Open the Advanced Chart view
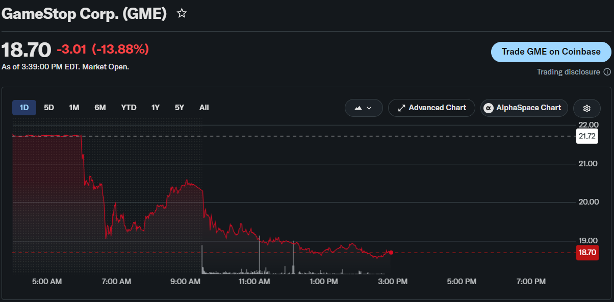Screen dimensions: 614x302 [431, 108]
